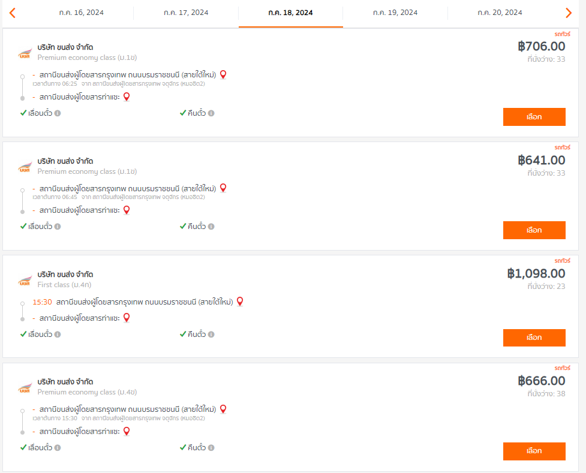This screenshot has width=586, height=473.
Task: Show info icon next to เลื่อนตั๋ว in first trip
Action: point(58,113)
